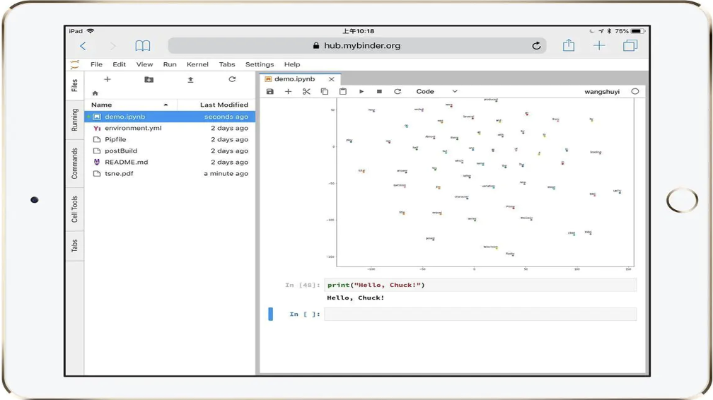713x400 pixels.
Task: Open the View menu
Action: (144, 64)
